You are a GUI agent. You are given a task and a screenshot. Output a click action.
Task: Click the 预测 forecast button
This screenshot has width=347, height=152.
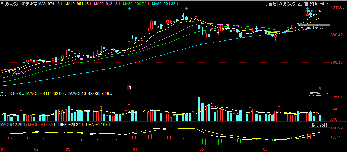[x=314, y=4]
